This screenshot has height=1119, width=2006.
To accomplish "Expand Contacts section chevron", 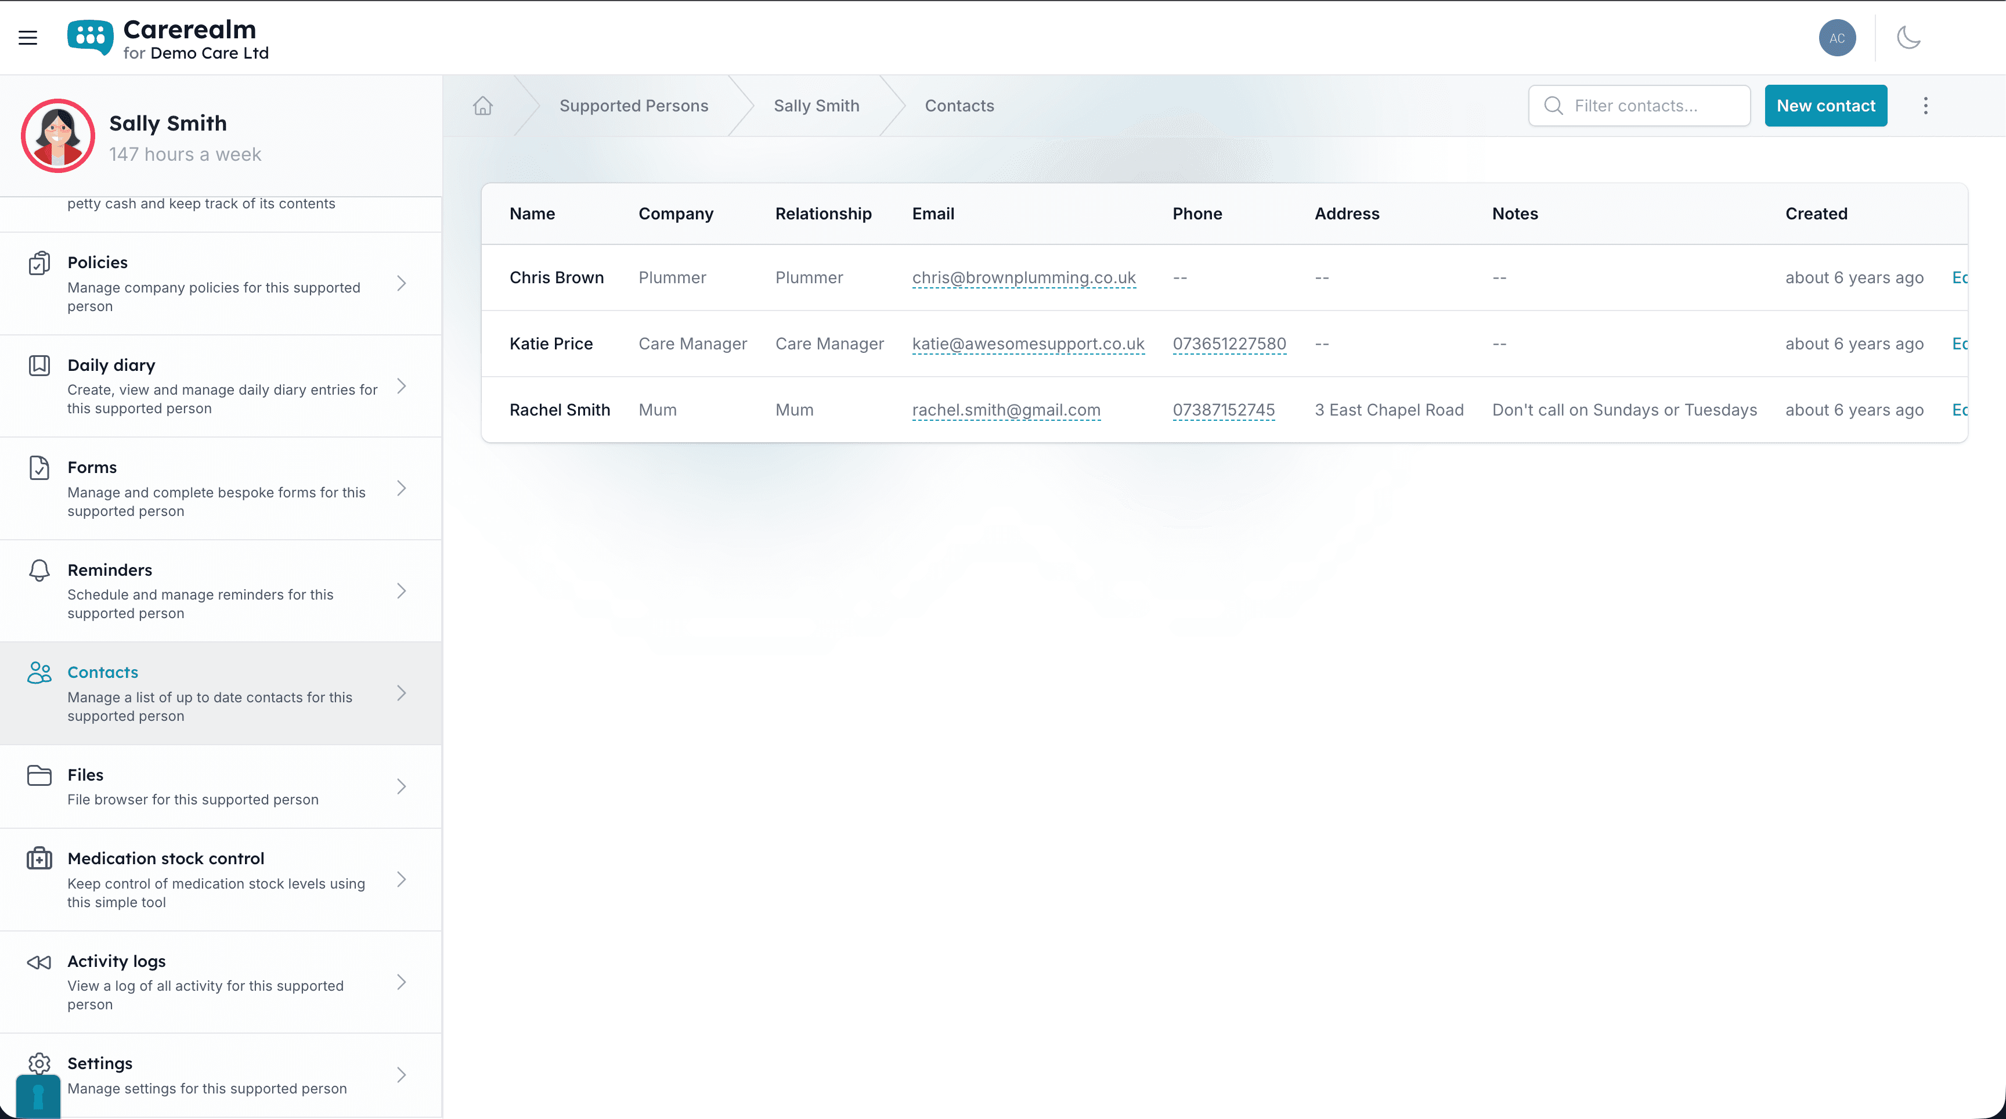I will point(402,693).
